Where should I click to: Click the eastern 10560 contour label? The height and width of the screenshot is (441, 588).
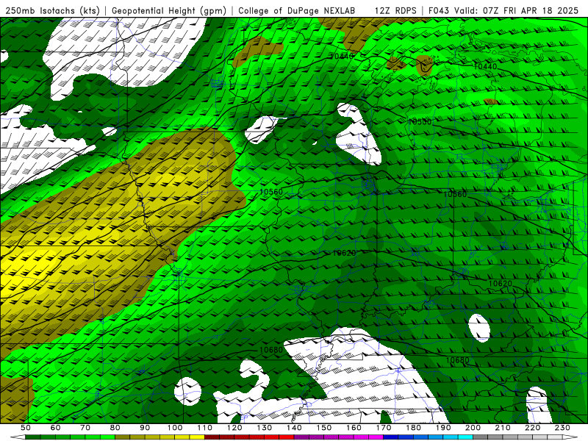click(x=455, y=194)
